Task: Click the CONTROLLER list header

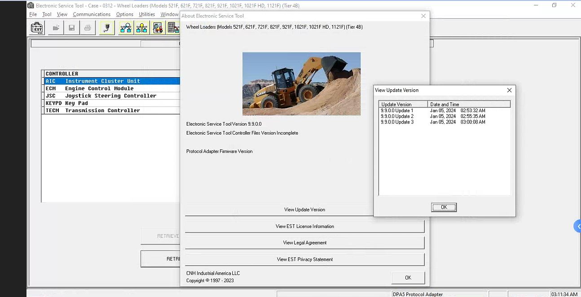Action: [111, 74]
